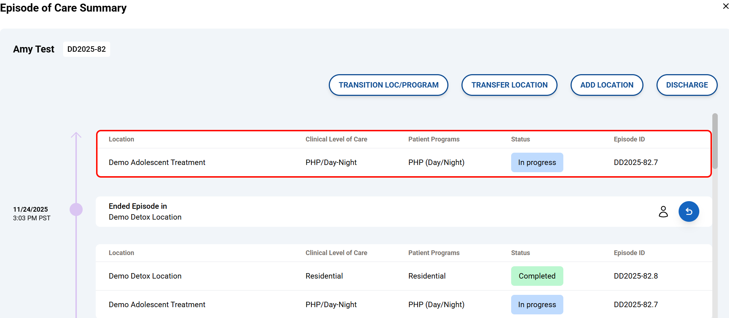Select the Demo Detox Location Residential row
Image resolution: width=729 pixels, height=318 pixels.
point(145,276)
